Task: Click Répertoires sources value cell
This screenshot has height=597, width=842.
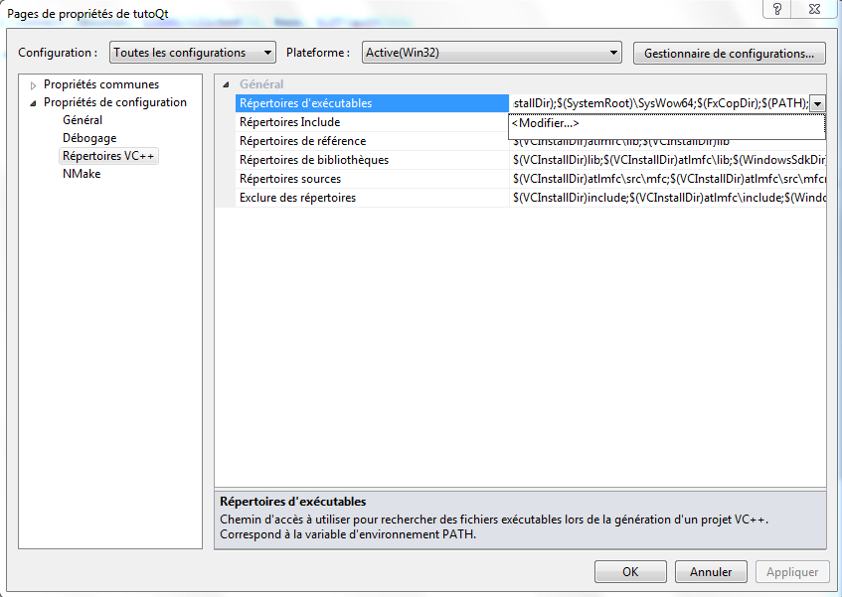Action: click(x=667, y=179)
